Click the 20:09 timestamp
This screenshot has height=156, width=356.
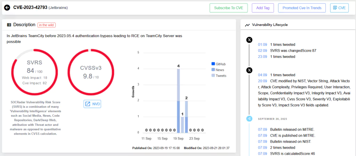tap(262, 81)
